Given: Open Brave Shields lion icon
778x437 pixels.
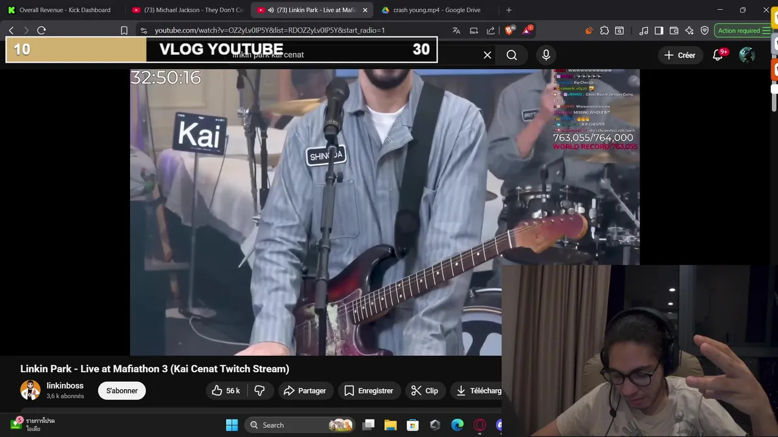Looking at the screenshot, I should [x=510, y=30].
